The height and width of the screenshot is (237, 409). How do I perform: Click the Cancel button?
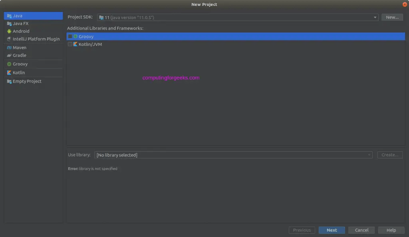coord(361,230)
